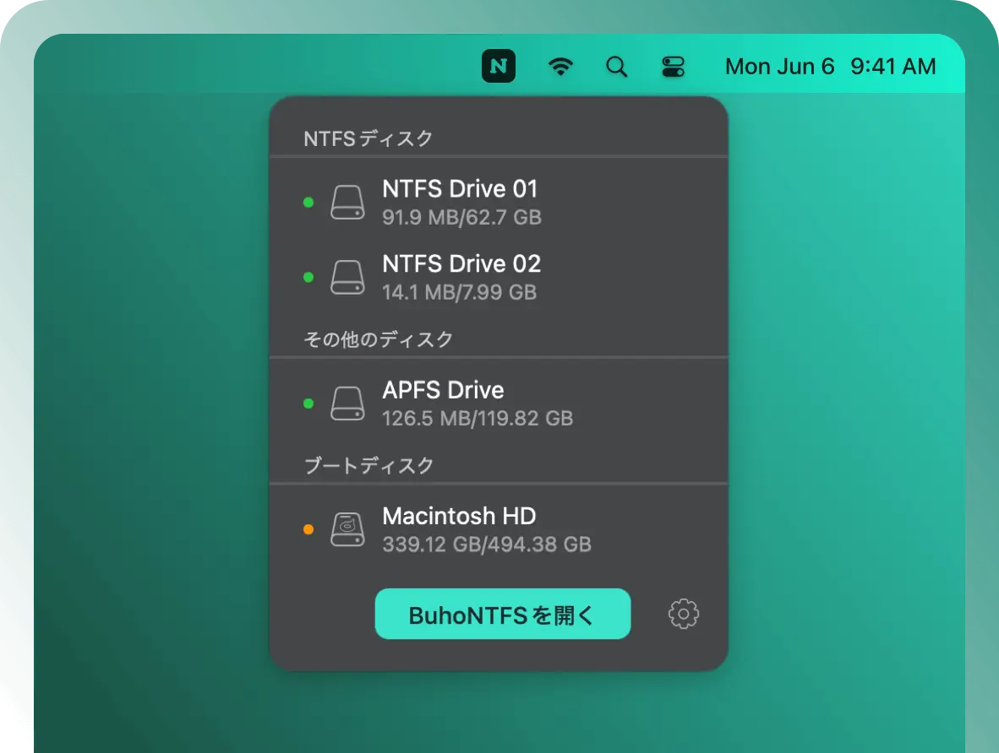Click the ブートディスク section header

368,465
